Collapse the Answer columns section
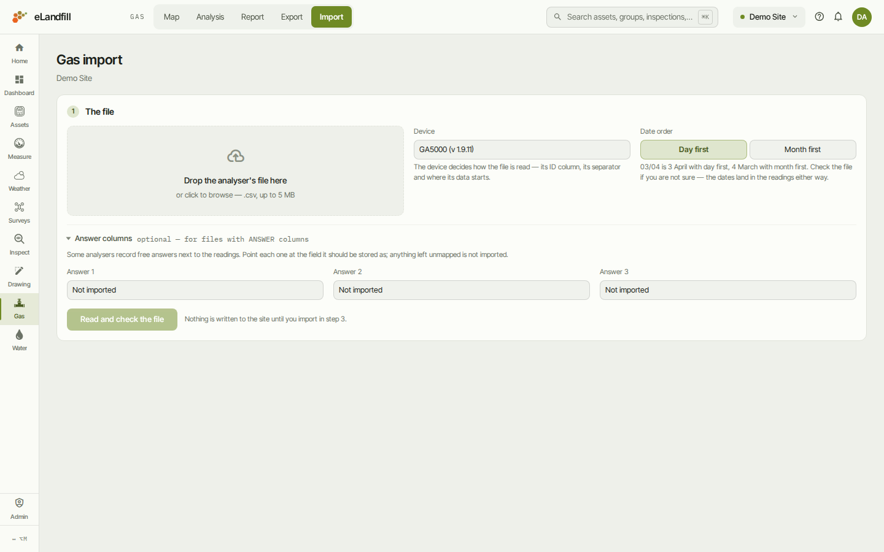 coord(99,239)
